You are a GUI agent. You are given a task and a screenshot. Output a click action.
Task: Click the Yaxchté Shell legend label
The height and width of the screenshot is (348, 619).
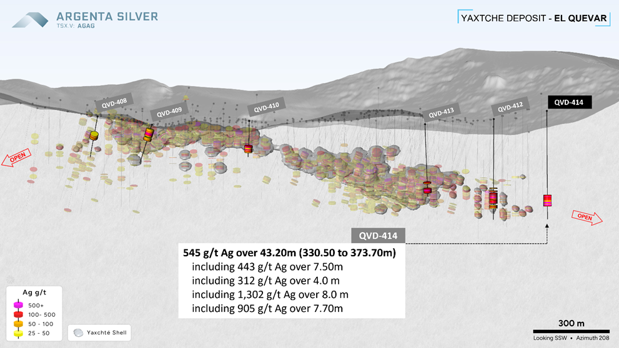pyautogui.click(x=107, y=332)
